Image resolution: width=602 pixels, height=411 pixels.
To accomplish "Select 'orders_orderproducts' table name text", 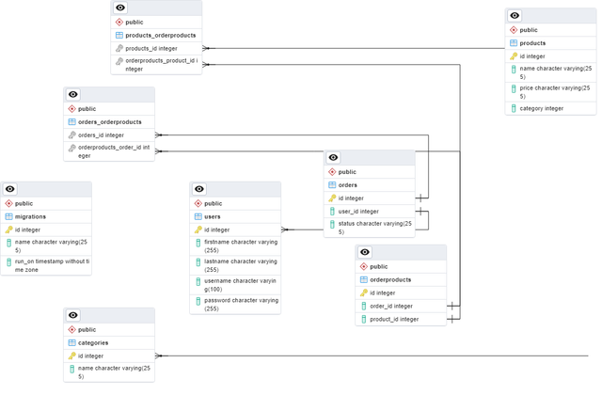I will coord(110,122).
